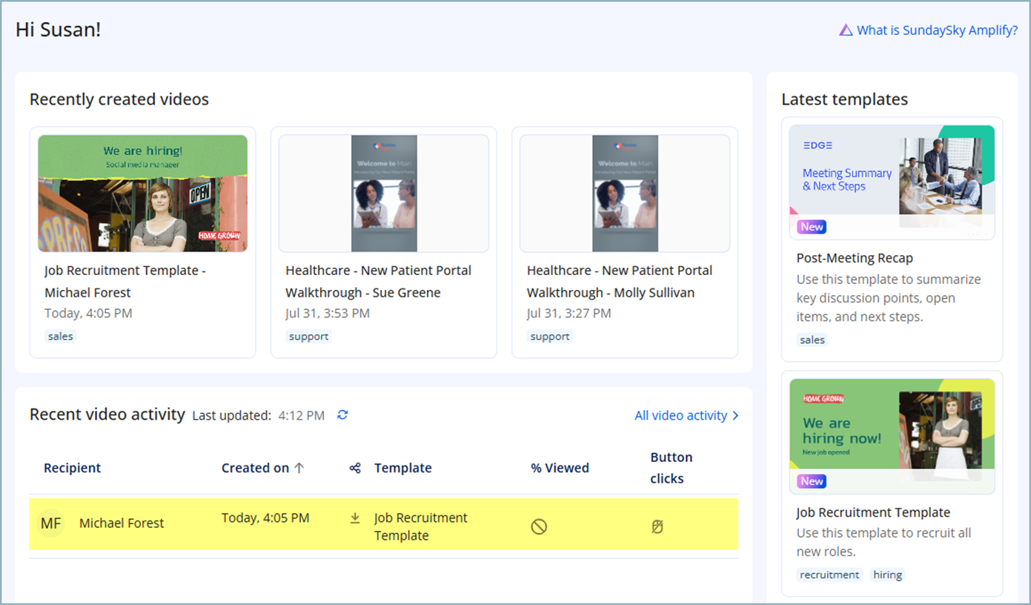Click the download icon in Michael Forest row
Screen dimensions: 1031x605
point(355,518)
